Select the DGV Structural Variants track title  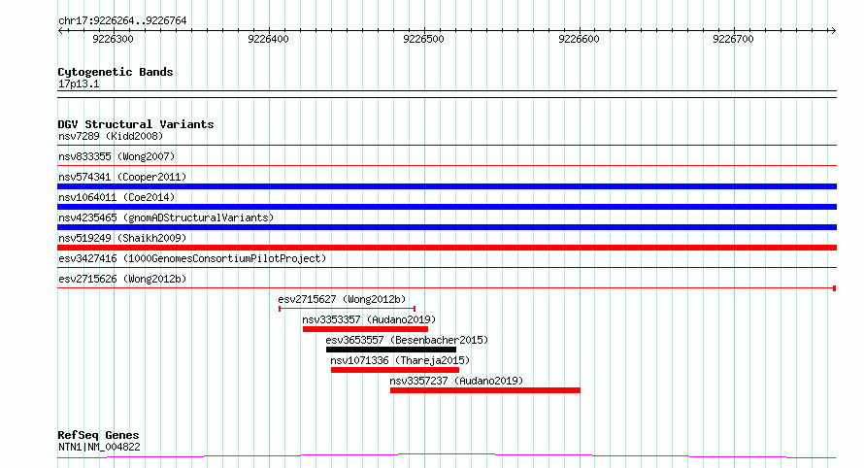click(x=136, y=124)
